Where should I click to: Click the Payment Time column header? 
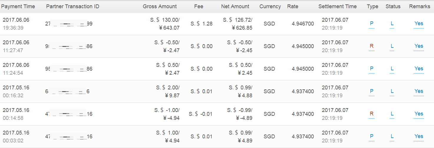(18, 6)
